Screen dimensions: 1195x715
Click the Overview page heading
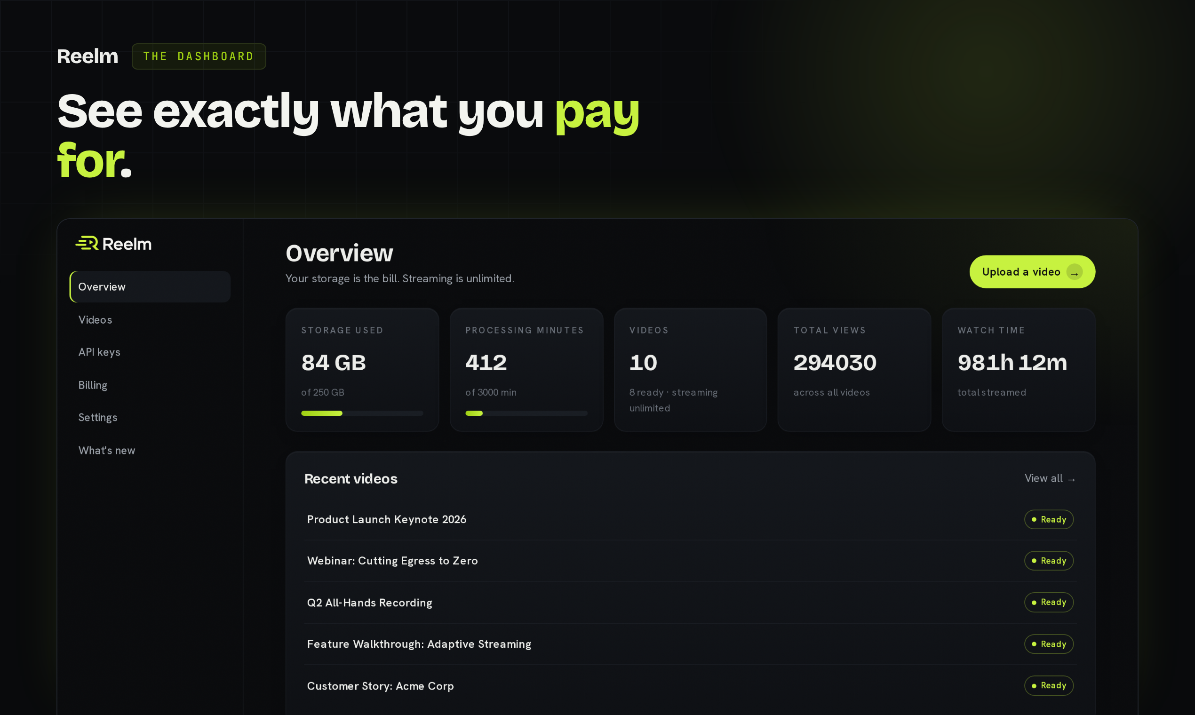[339, 254]
